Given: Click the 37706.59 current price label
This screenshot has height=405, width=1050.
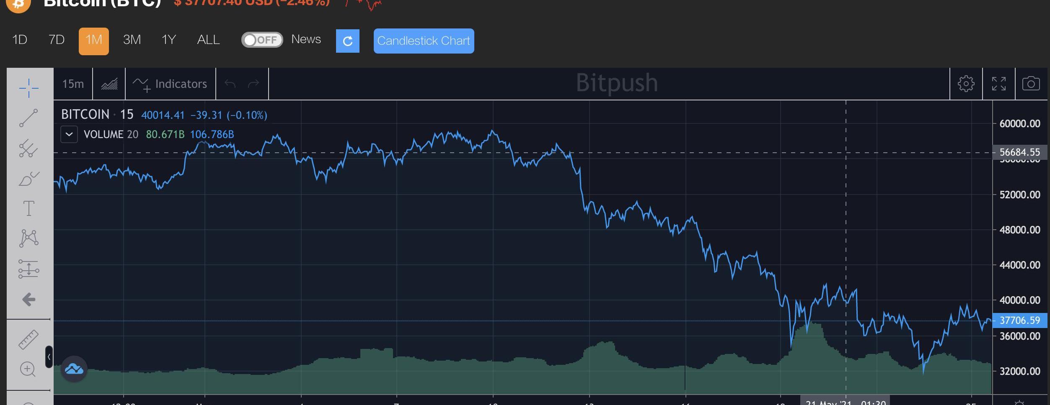Looking at the screenshot, I should (1019, 320).
